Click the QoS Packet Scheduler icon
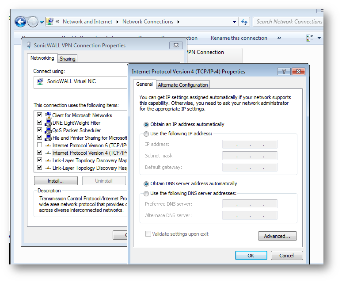The width and height of the screenshot is (342, 283). pos(48,130)
